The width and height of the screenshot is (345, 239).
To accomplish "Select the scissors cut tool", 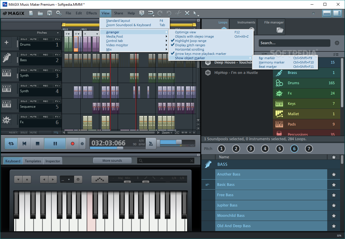I will coord(178,13).
